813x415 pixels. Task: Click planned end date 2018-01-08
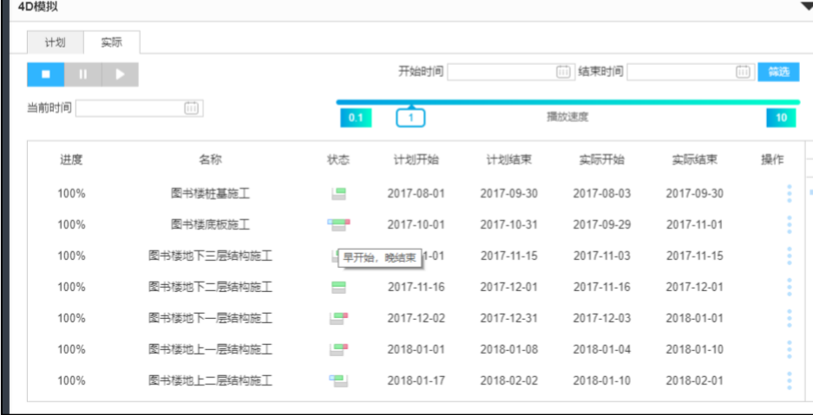click(x=508, y=349)
